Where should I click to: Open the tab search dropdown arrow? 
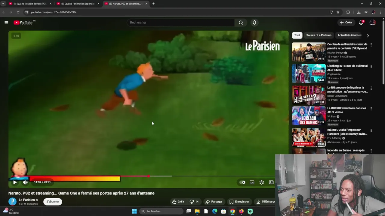[3, 4]
